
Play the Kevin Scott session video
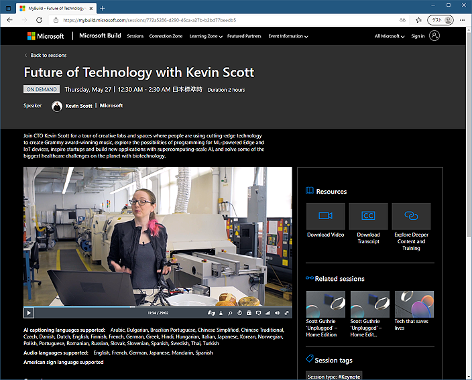pos(29,312)
